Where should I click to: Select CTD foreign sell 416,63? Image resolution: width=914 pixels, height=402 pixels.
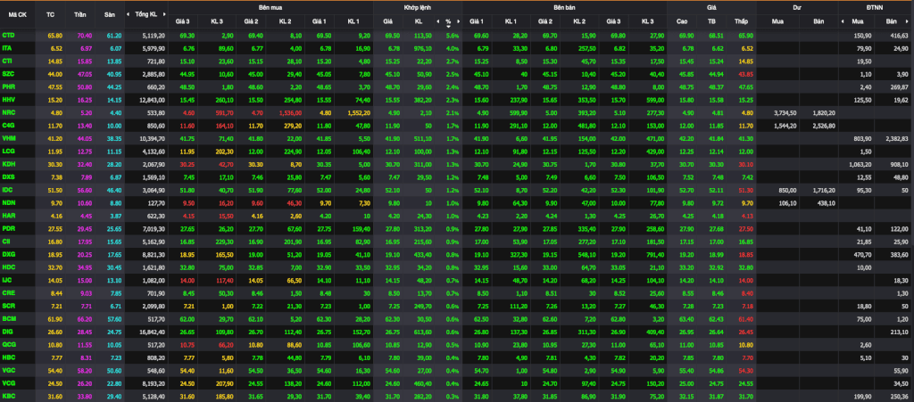tap(902, 36)
